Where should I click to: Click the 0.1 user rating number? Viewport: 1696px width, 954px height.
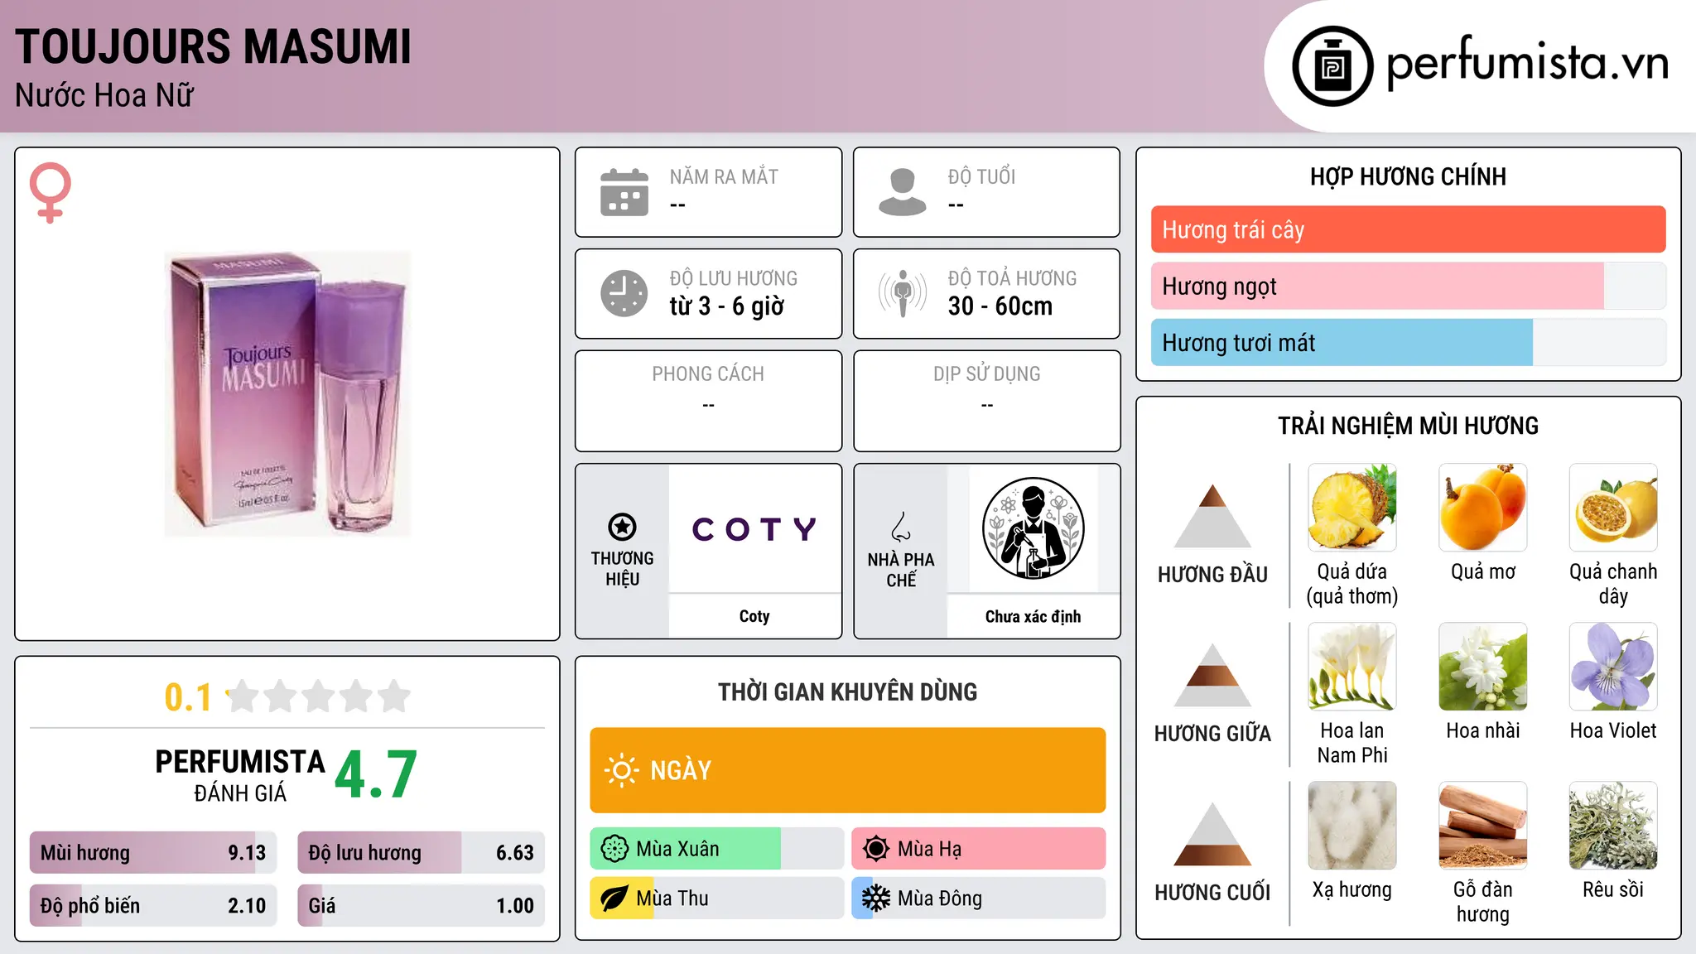(x=188, y=697)
